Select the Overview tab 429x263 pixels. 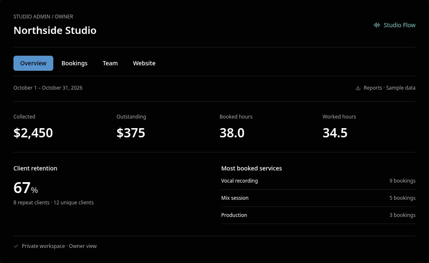coord(34,63)
